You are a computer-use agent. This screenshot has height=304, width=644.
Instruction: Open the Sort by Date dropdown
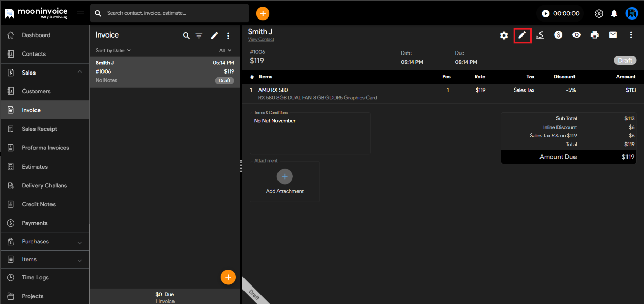113,50
